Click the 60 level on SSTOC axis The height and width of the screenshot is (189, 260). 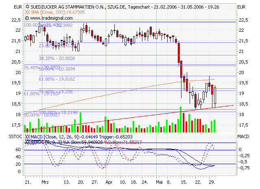coord(18,149)
